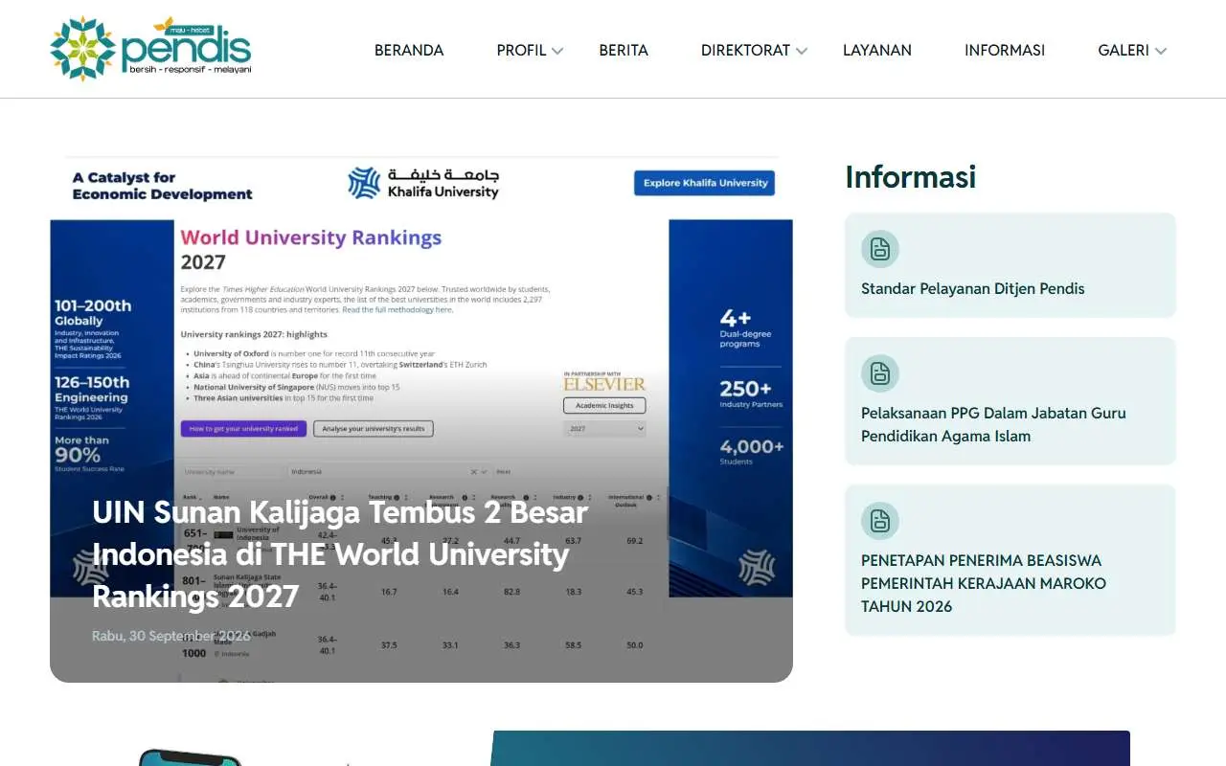The height and width of the screenshot is (766, 1226).
Task: Go to the BERANDA menu item
Action: coord(409,51)
